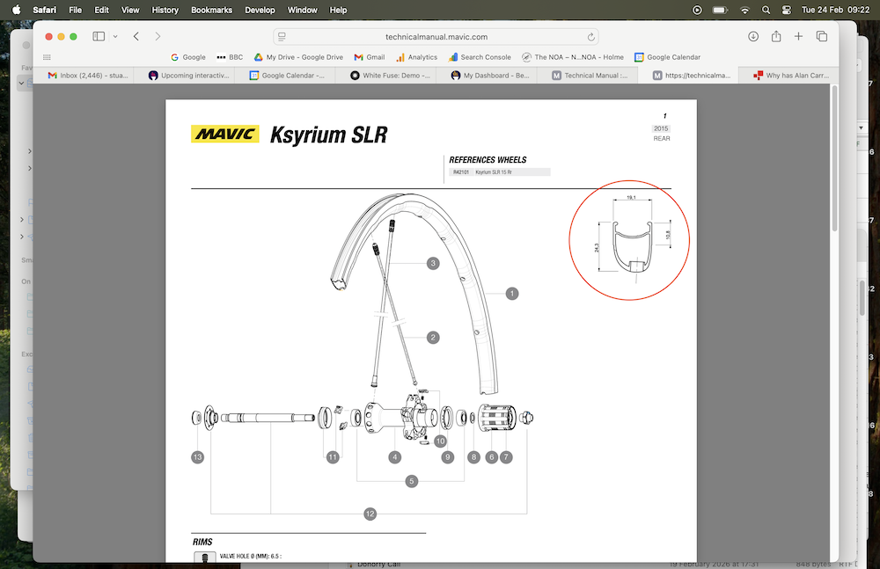Open a new tab with the plus icon
Image resolution: width=880 pixels, height=569 pixels.
point(798,36)
